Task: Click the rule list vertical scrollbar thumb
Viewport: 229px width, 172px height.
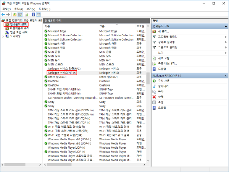Action: click(x=148, y=78)
